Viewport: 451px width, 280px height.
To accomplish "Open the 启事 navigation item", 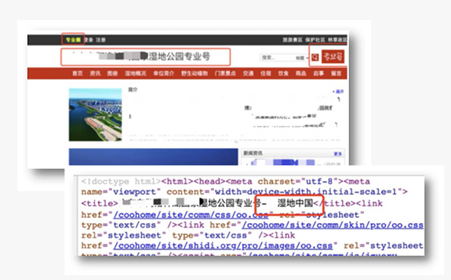I will coord(318,74).
